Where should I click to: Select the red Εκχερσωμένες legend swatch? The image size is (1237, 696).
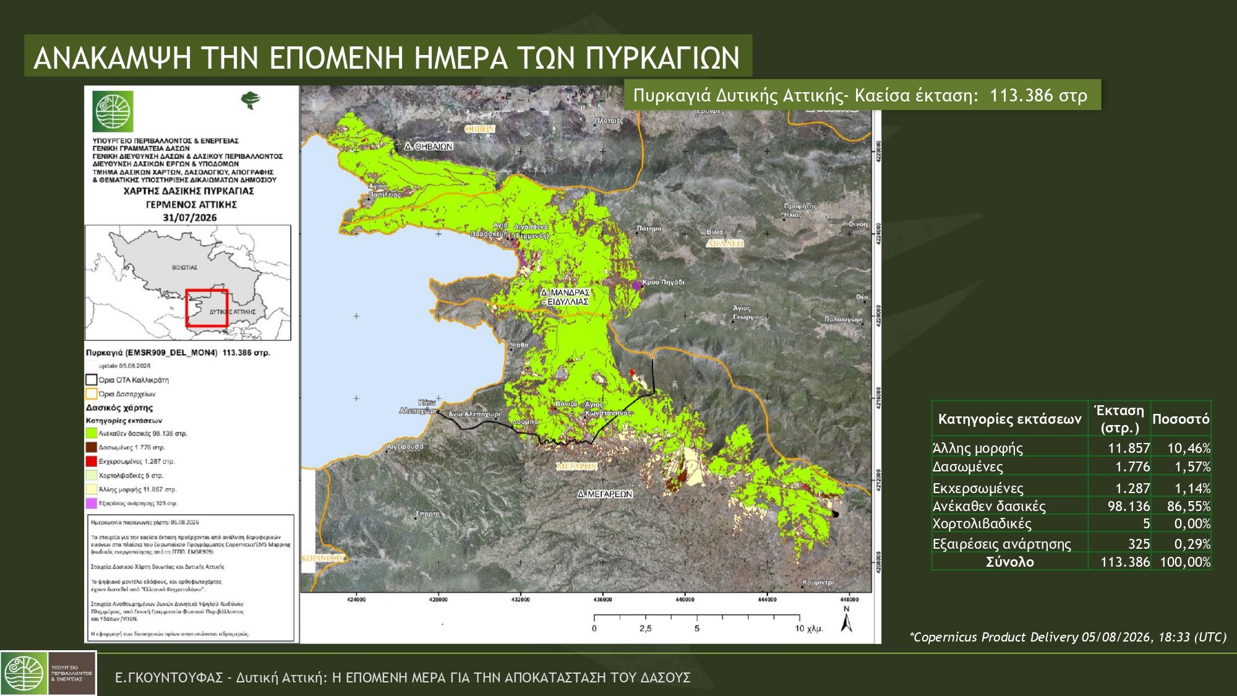(x=92, y=462)
